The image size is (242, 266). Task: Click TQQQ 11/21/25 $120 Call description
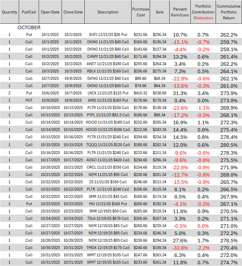pyautogui.click(x=108, y=145)
